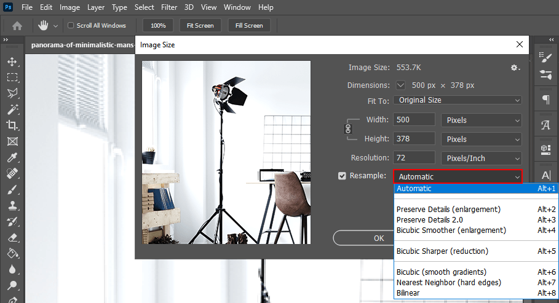Choose Bicubic Sharper (reduction) option

442,251
